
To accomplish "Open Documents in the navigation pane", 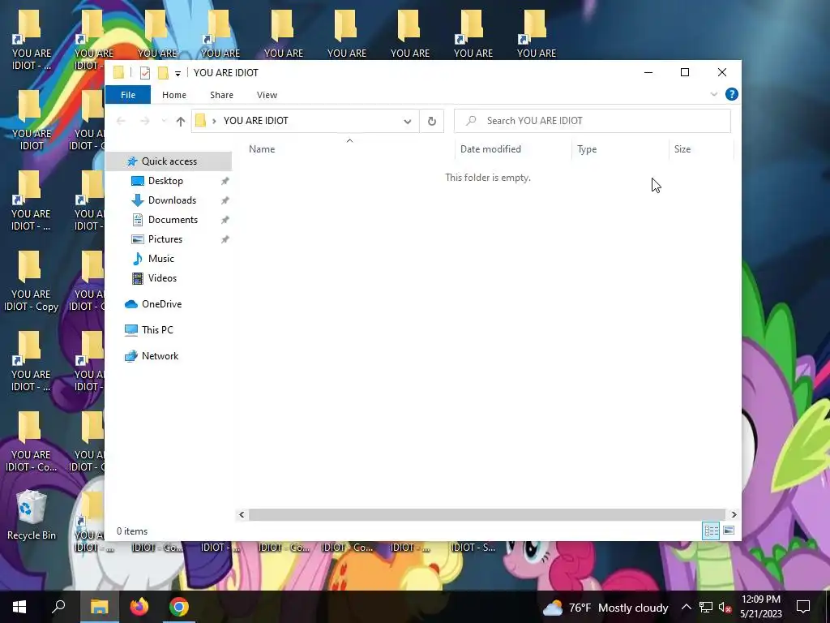I will tap(173, 220).
